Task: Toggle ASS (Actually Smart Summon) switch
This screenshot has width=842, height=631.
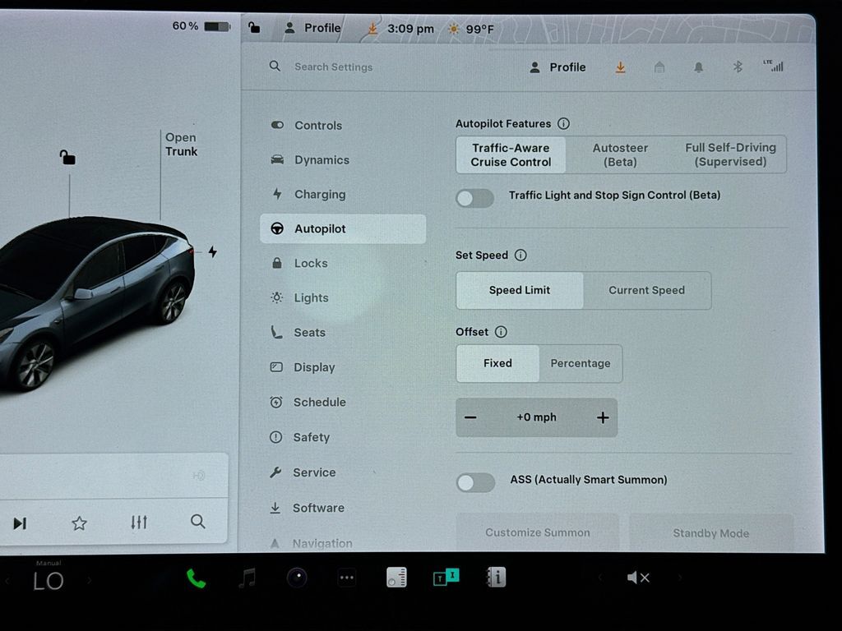Action: click(475, 482)
